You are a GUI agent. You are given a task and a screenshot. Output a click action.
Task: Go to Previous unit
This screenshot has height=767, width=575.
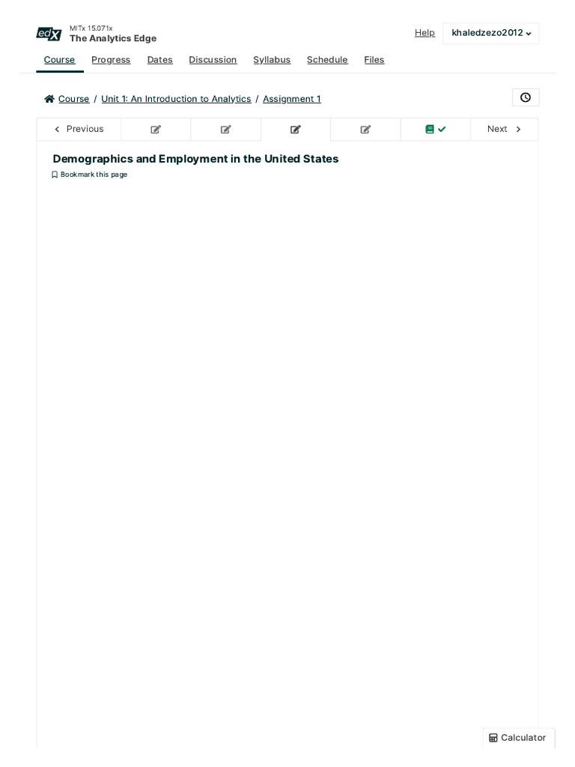pos(79,129)
